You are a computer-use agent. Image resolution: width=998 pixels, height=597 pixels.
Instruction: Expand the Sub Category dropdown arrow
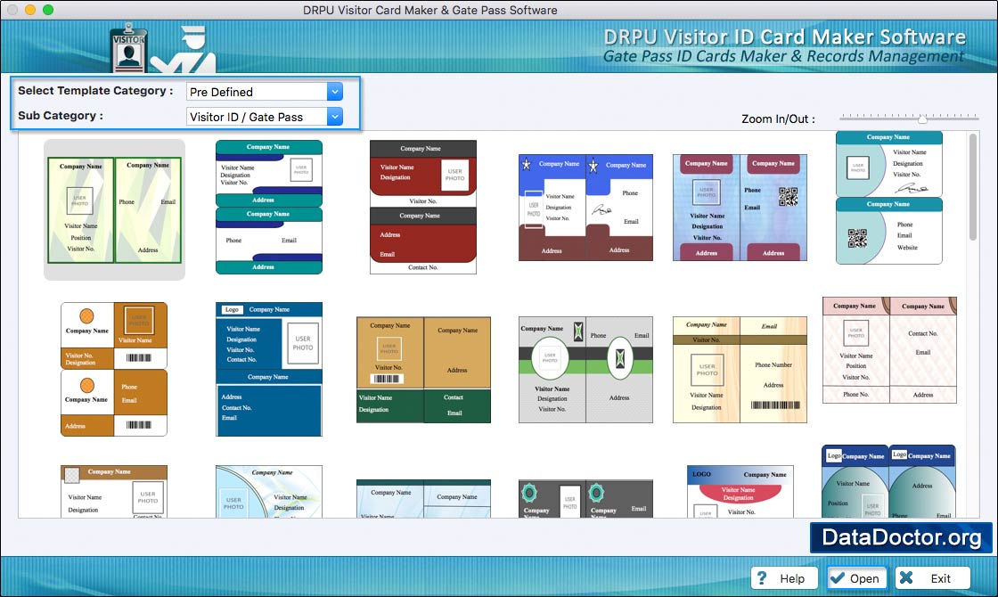(335, 117)
